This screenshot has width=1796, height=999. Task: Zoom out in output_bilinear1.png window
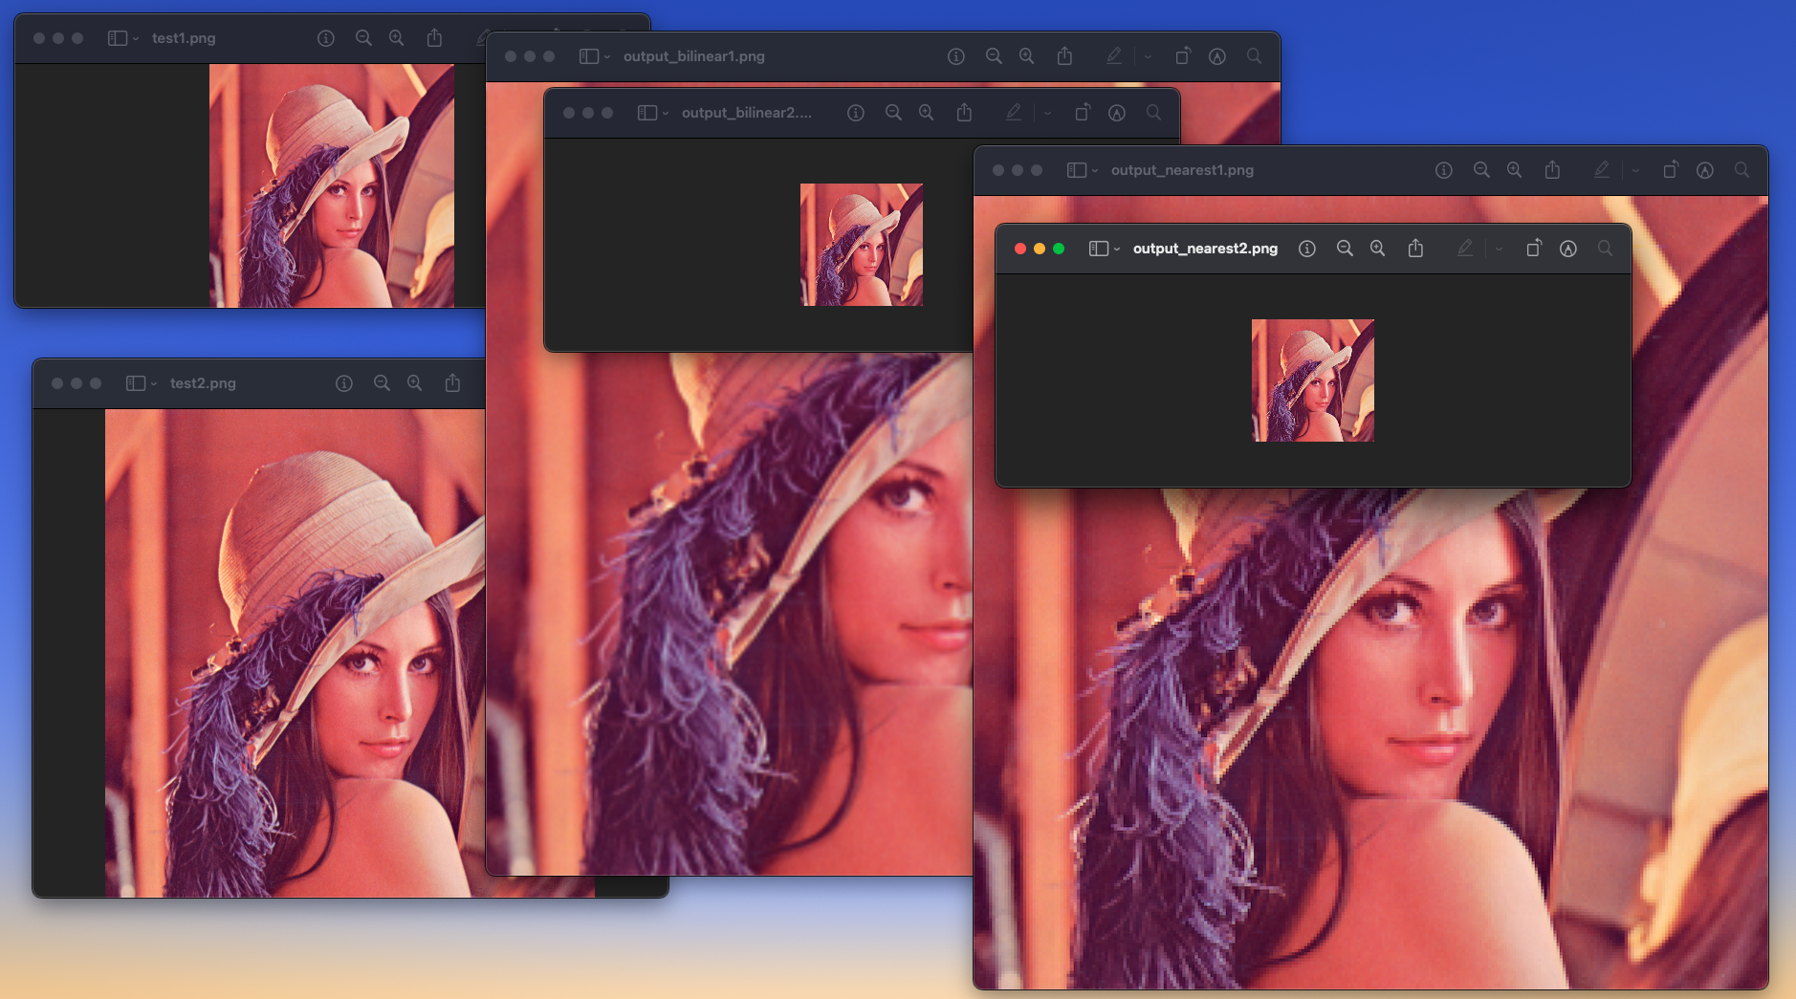point(994,56)
